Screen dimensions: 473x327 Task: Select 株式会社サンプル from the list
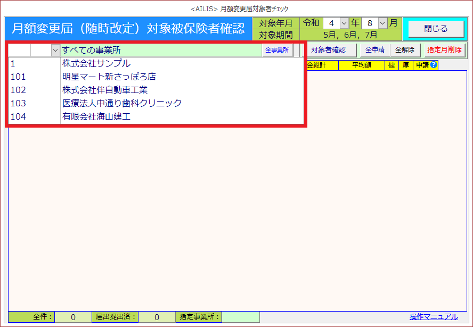[x=96, y=64]
